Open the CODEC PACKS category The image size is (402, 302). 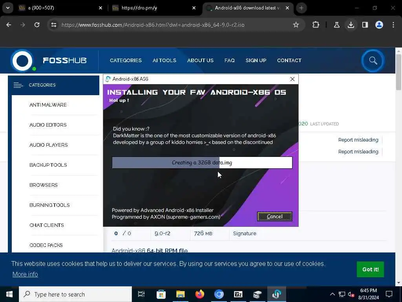(x=46, y=245)
